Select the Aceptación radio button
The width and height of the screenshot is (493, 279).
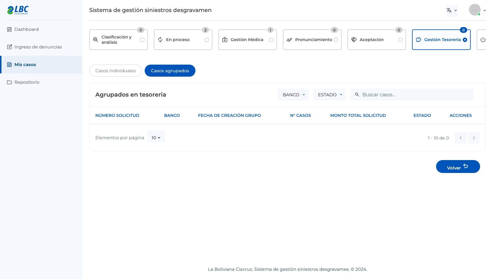(401, 40)
